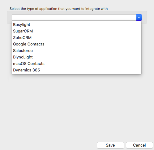This screenshot has height=150, width=154.
Task: Click the blue chevron of the combo box
Action: point(139,18)
